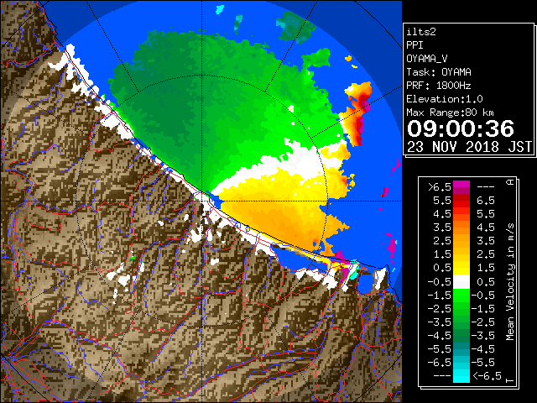Click '-3.5' in the legend's left column
537x403 pixels.
tap(440, 322)
